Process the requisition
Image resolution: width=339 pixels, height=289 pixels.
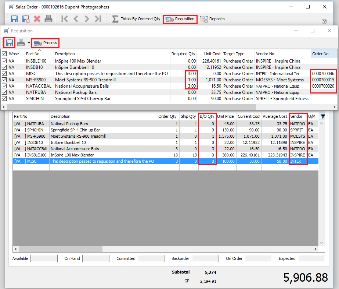coord(45,43)
